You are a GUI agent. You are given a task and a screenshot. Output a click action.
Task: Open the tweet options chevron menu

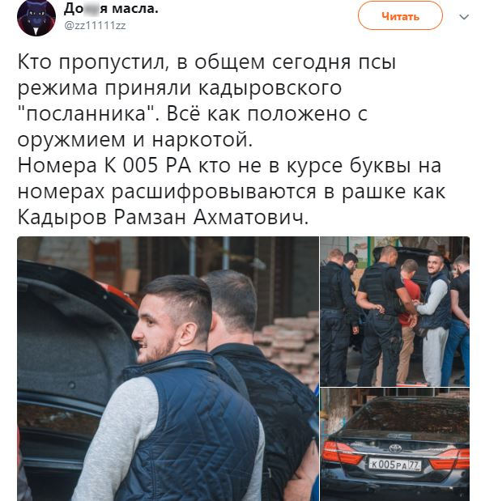click(464, 17)
